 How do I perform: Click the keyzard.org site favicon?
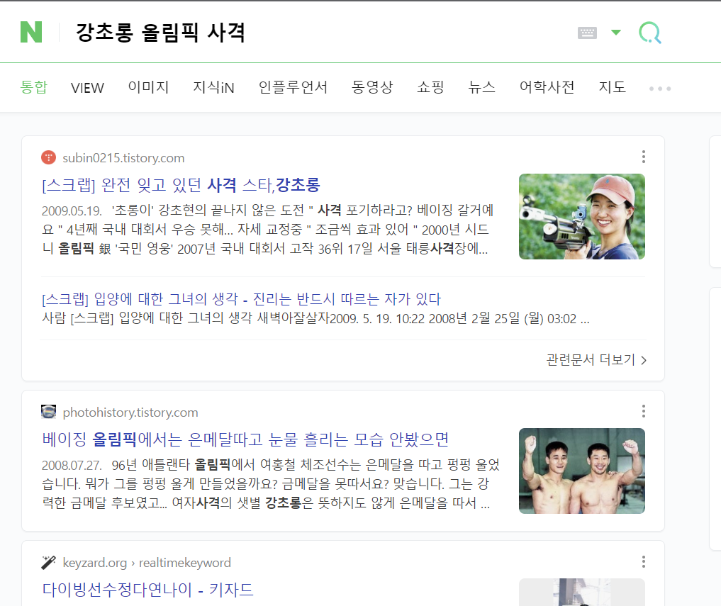[x=47, y=562]
